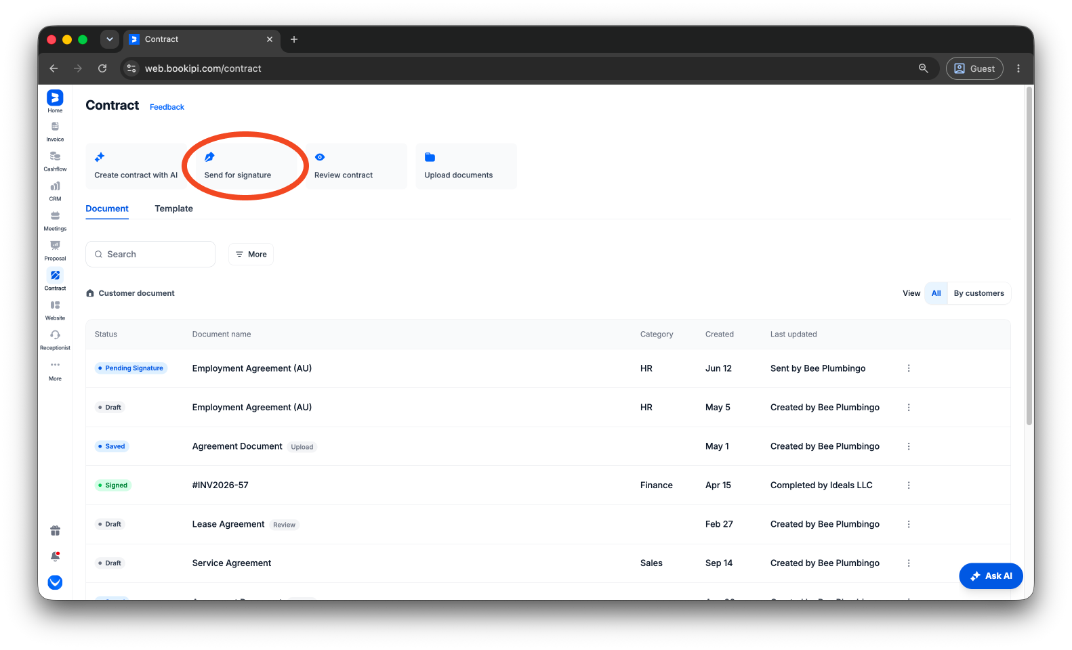Open row menu for Lease Agreement
Viewport: 1072px width, 650px height.
(x=909, y=524)
